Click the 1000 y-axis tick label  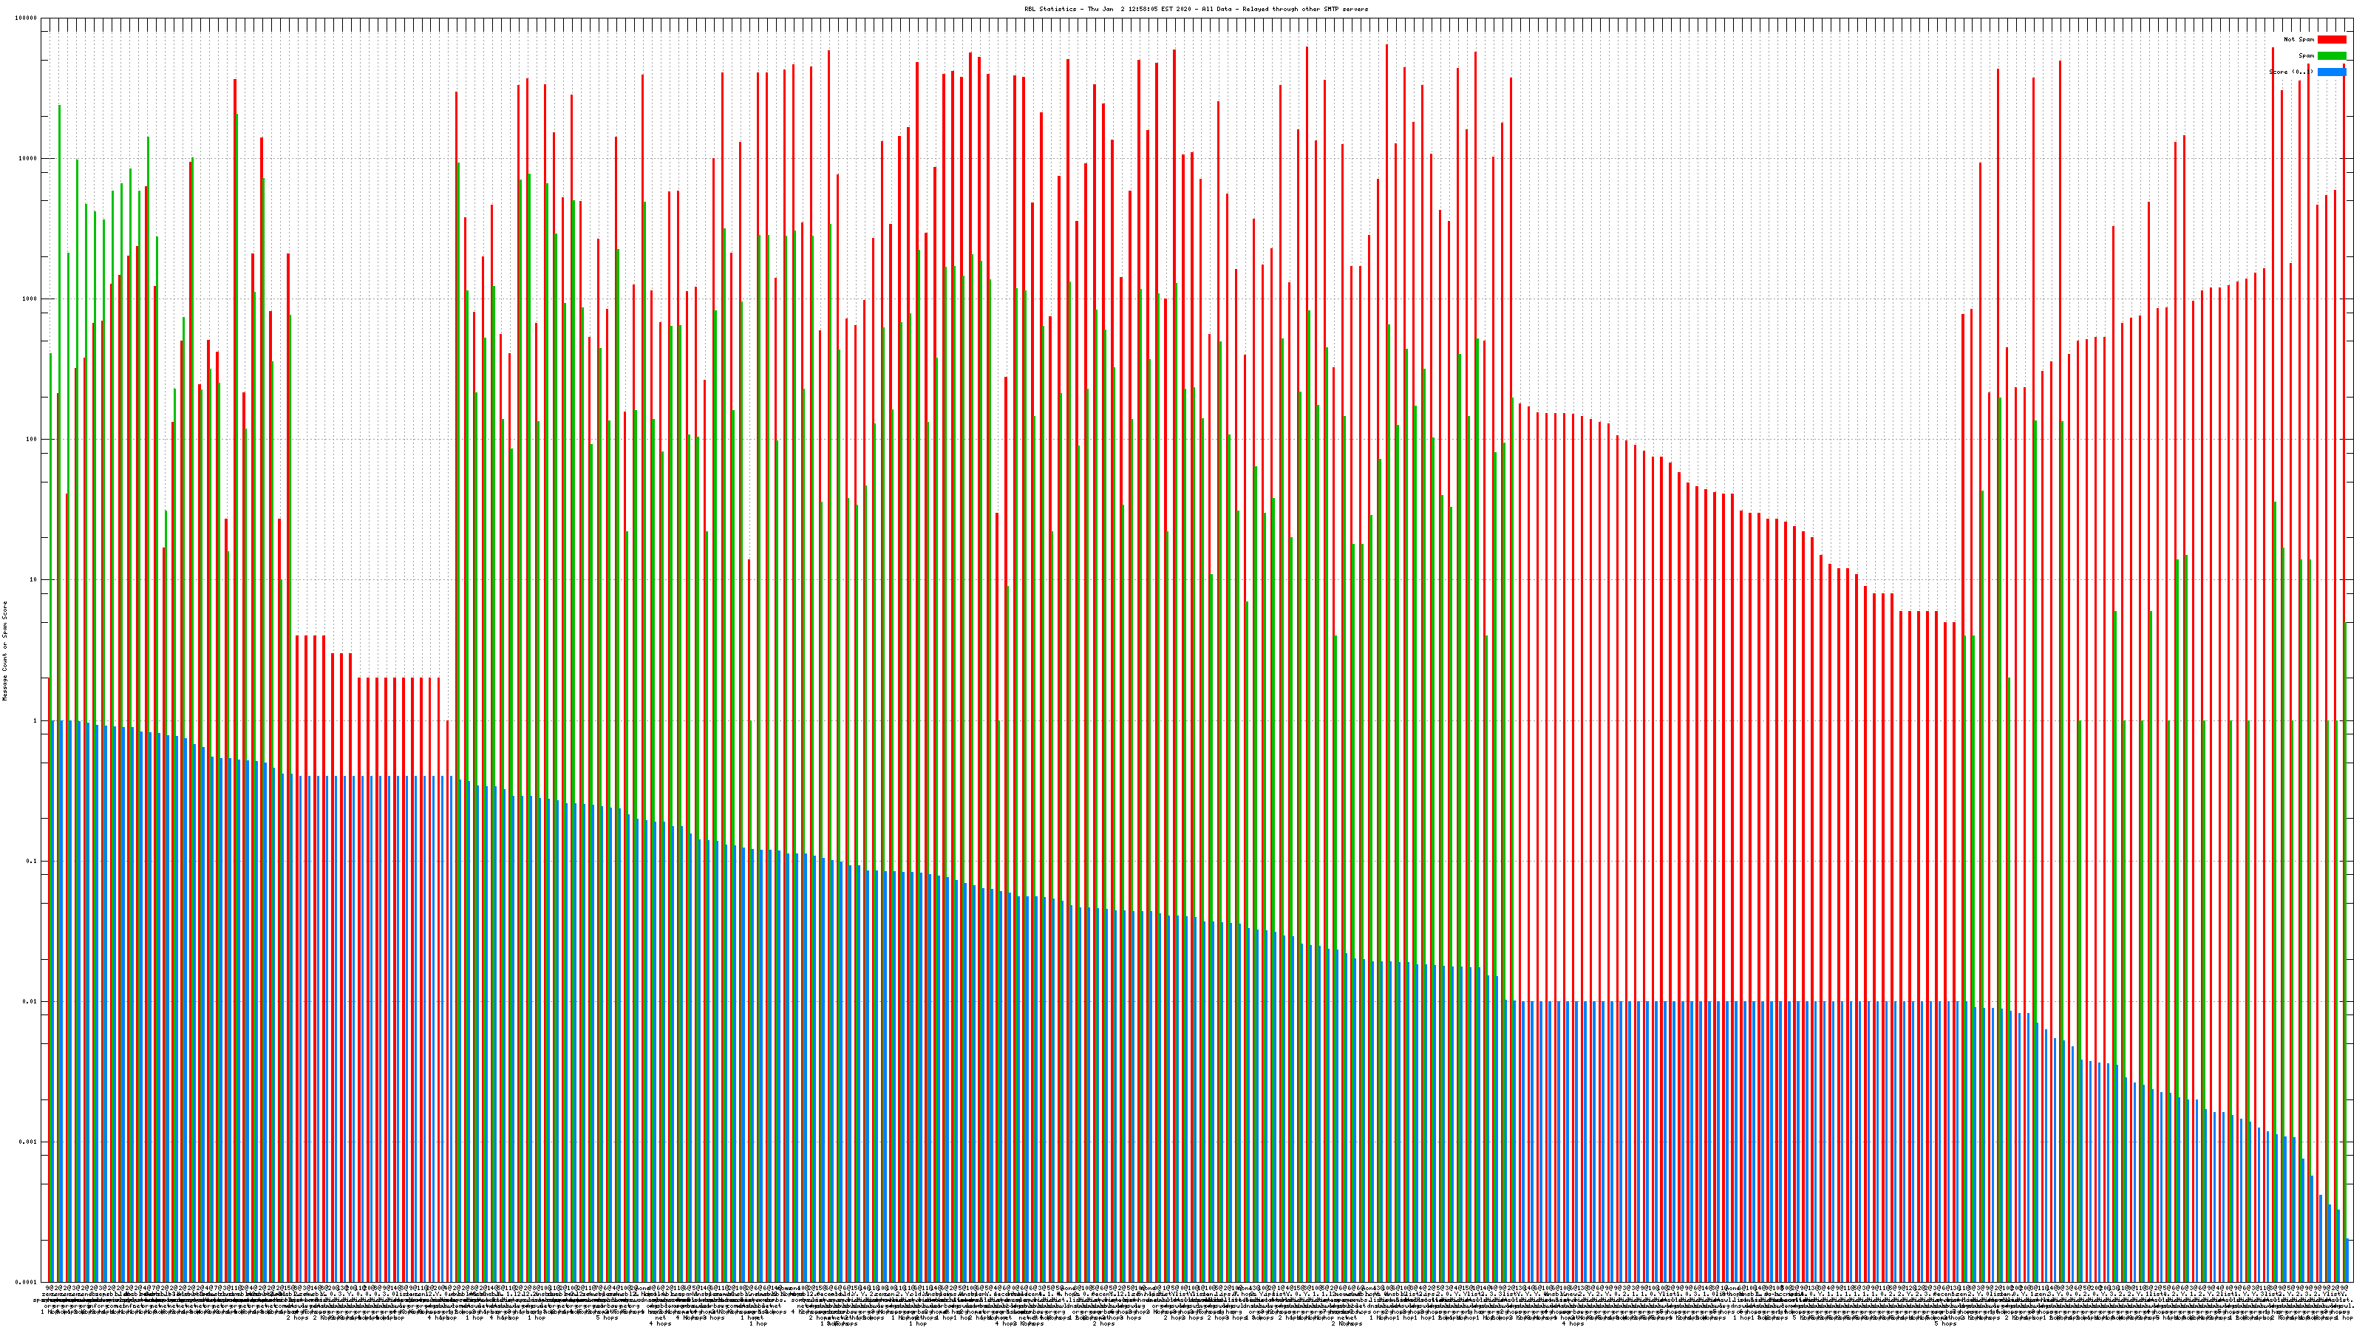(x=30, y=299)
